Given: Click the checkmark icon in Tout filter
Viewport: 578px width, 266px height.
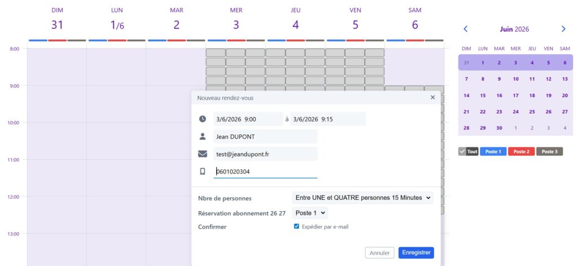Looking at the screenshot, I should 462,151.
